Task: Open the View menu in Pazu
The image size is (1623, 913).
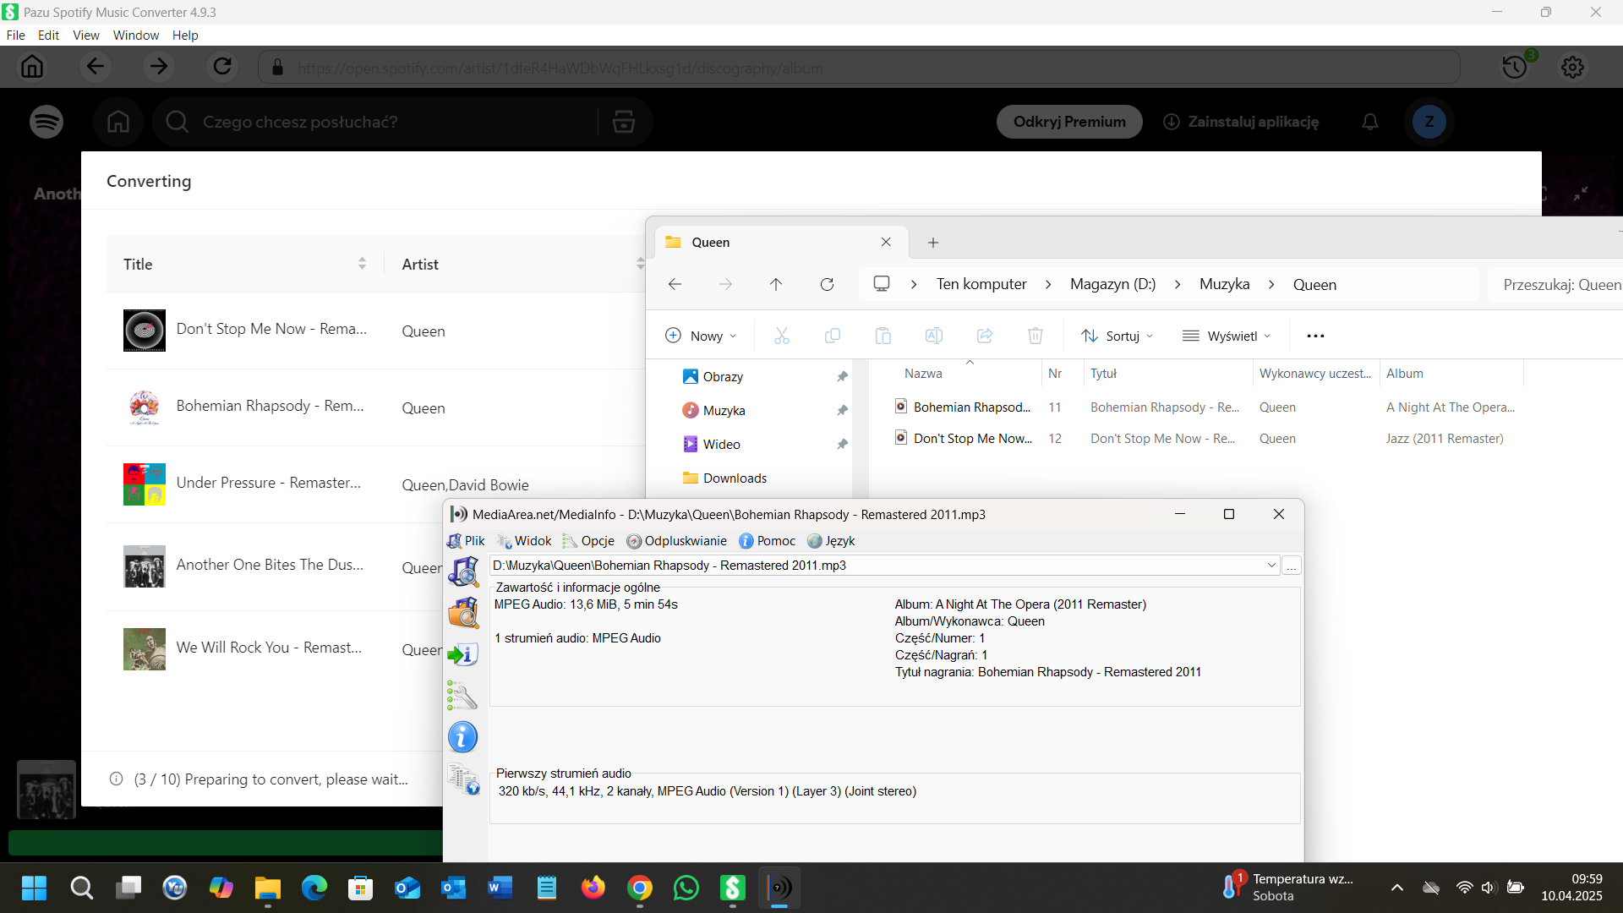Action: (x=86, y=35)
